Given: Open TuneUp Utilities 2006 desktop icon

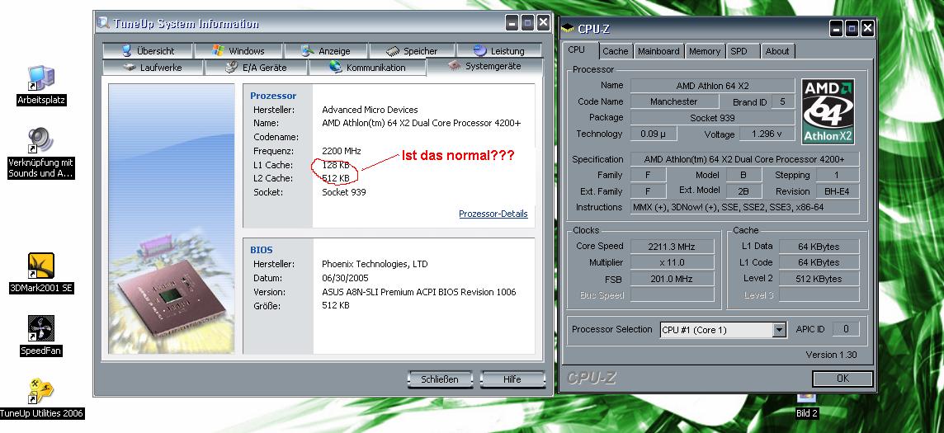Looking at the screenshot, I should [41, 391].
